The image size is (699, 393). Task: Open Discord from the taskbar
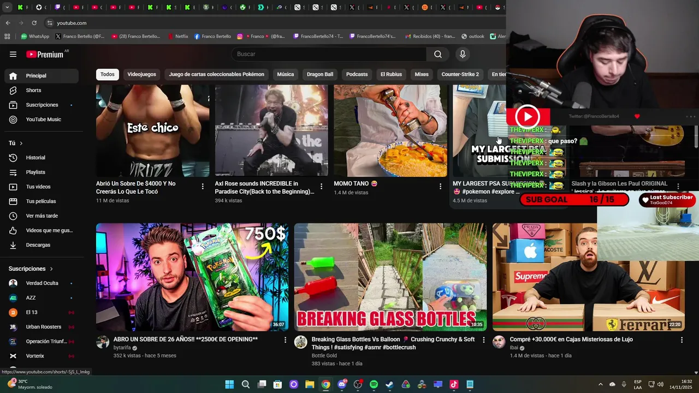point(342,384)
